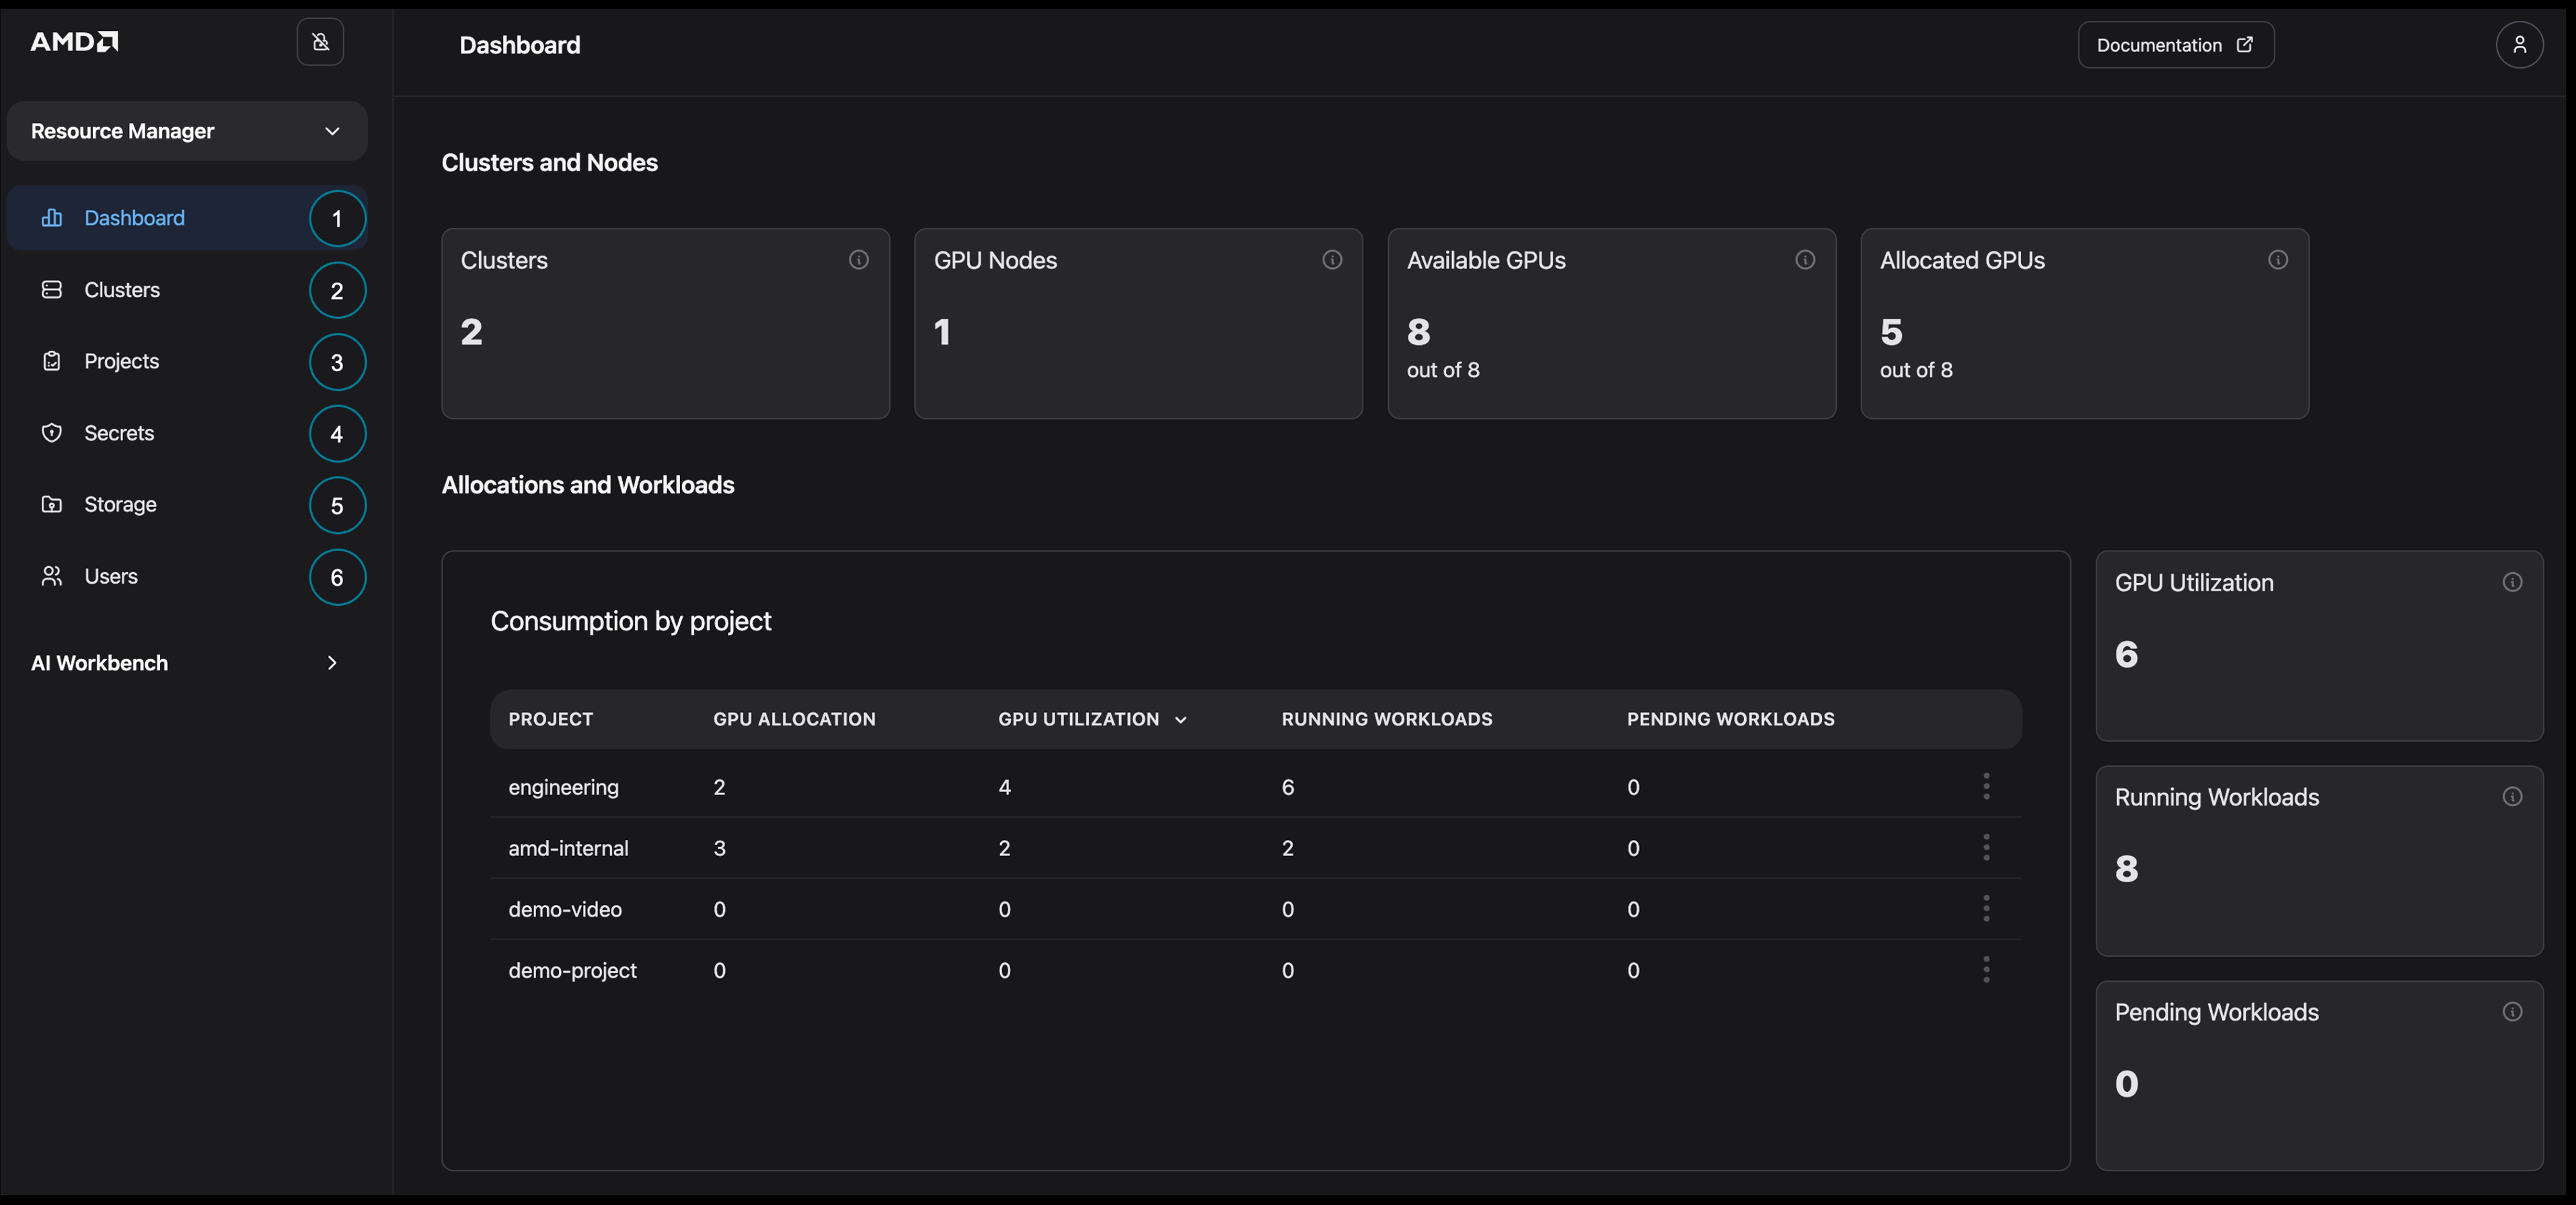The image size is (2576, 1205).
Task: Click the Clusters card info icon
Action: pyautogui.click(x=858, y=260)
